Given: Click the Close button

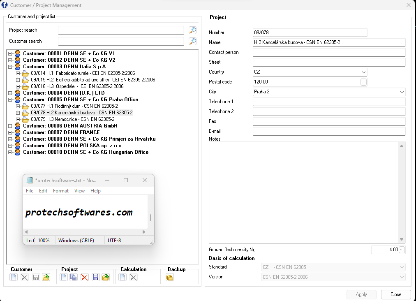Looking at the screenshot, I should 396,294.
